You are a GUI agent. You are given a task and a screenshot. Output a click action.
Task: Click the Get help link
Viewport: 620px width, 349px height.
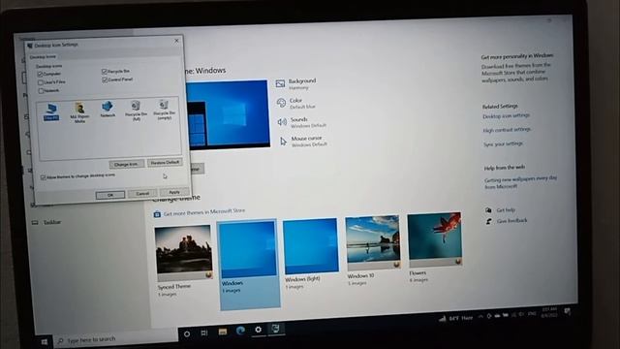(506, 210)
